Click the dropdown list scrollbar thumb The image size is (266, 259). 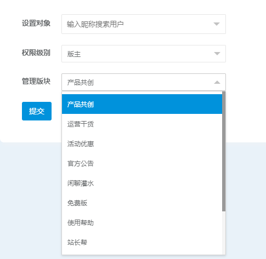click(x=224, y=151)
